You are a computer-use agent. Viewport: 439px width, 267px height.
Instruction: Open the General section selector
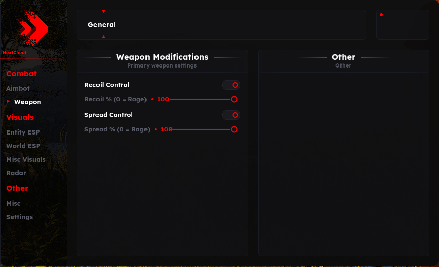[x=221, y=25]
